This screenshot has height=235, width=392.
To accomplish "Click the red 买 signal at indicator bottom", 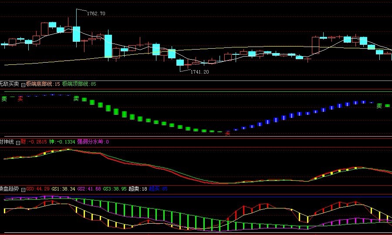I will (227, 133).
